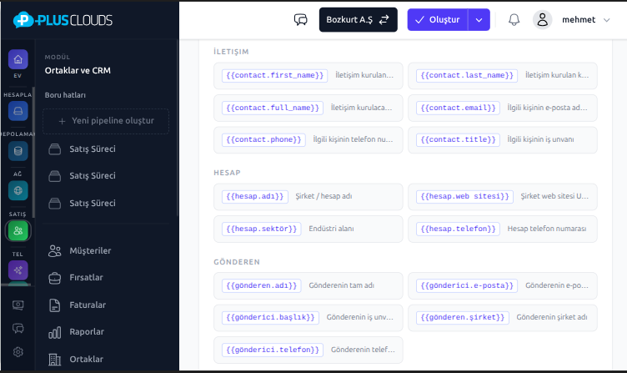Go to Müşteriler
The width and height of the screenshot is (627, 373).
[x=106, y=251]
